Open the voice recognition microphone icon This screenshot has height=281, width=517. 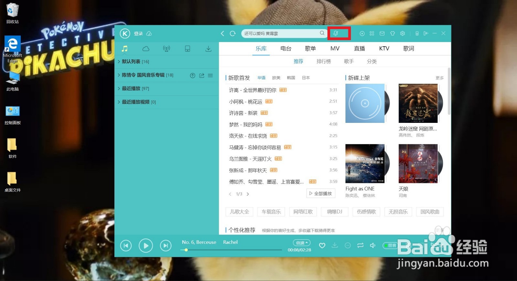pyautogui.click(x=336, y=33)
